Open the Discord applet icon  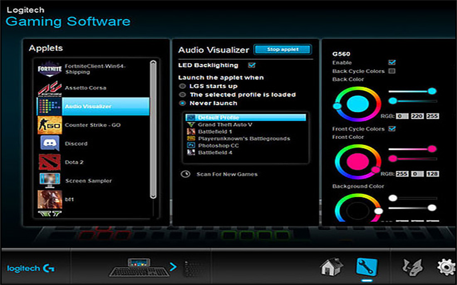click(50, 144)
